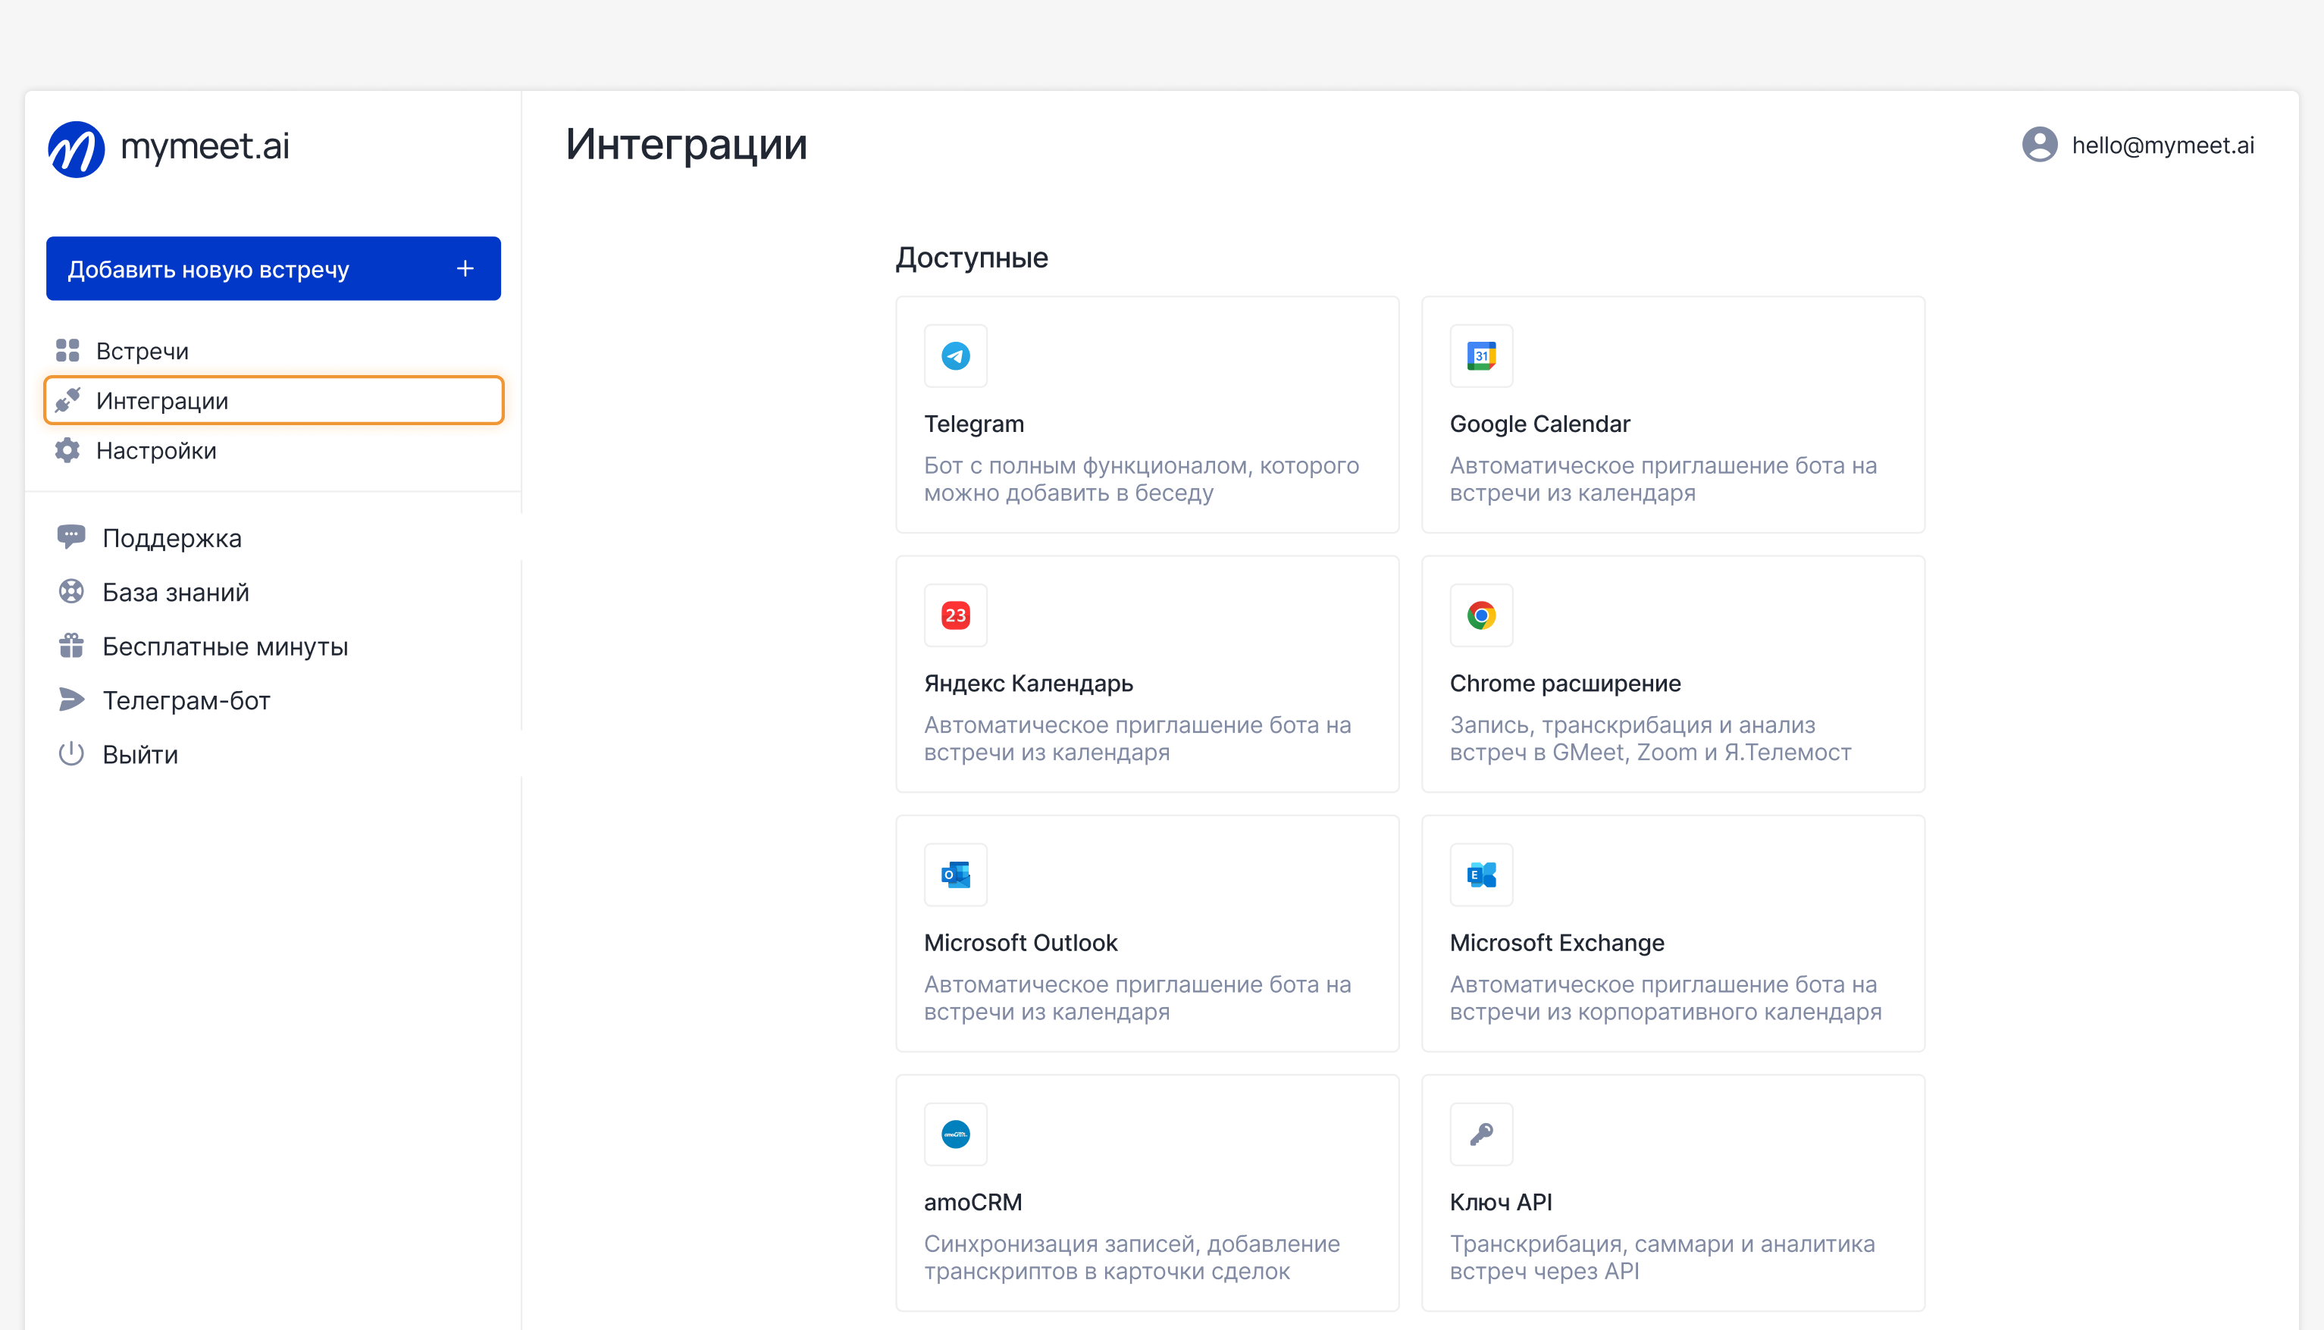Select Интеграции in the sidebar
Image resolution: width=2324 pixels, height=1330 pixels.
point(161,400)
